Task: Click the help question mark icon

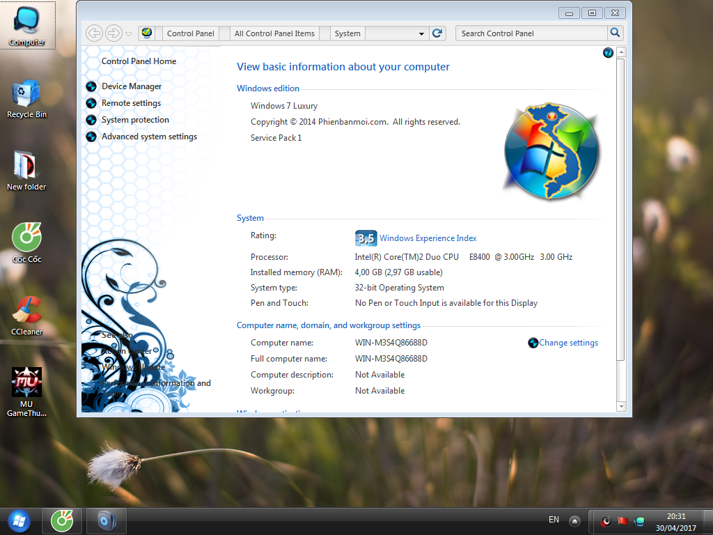Action: click(x=608, y=53)
